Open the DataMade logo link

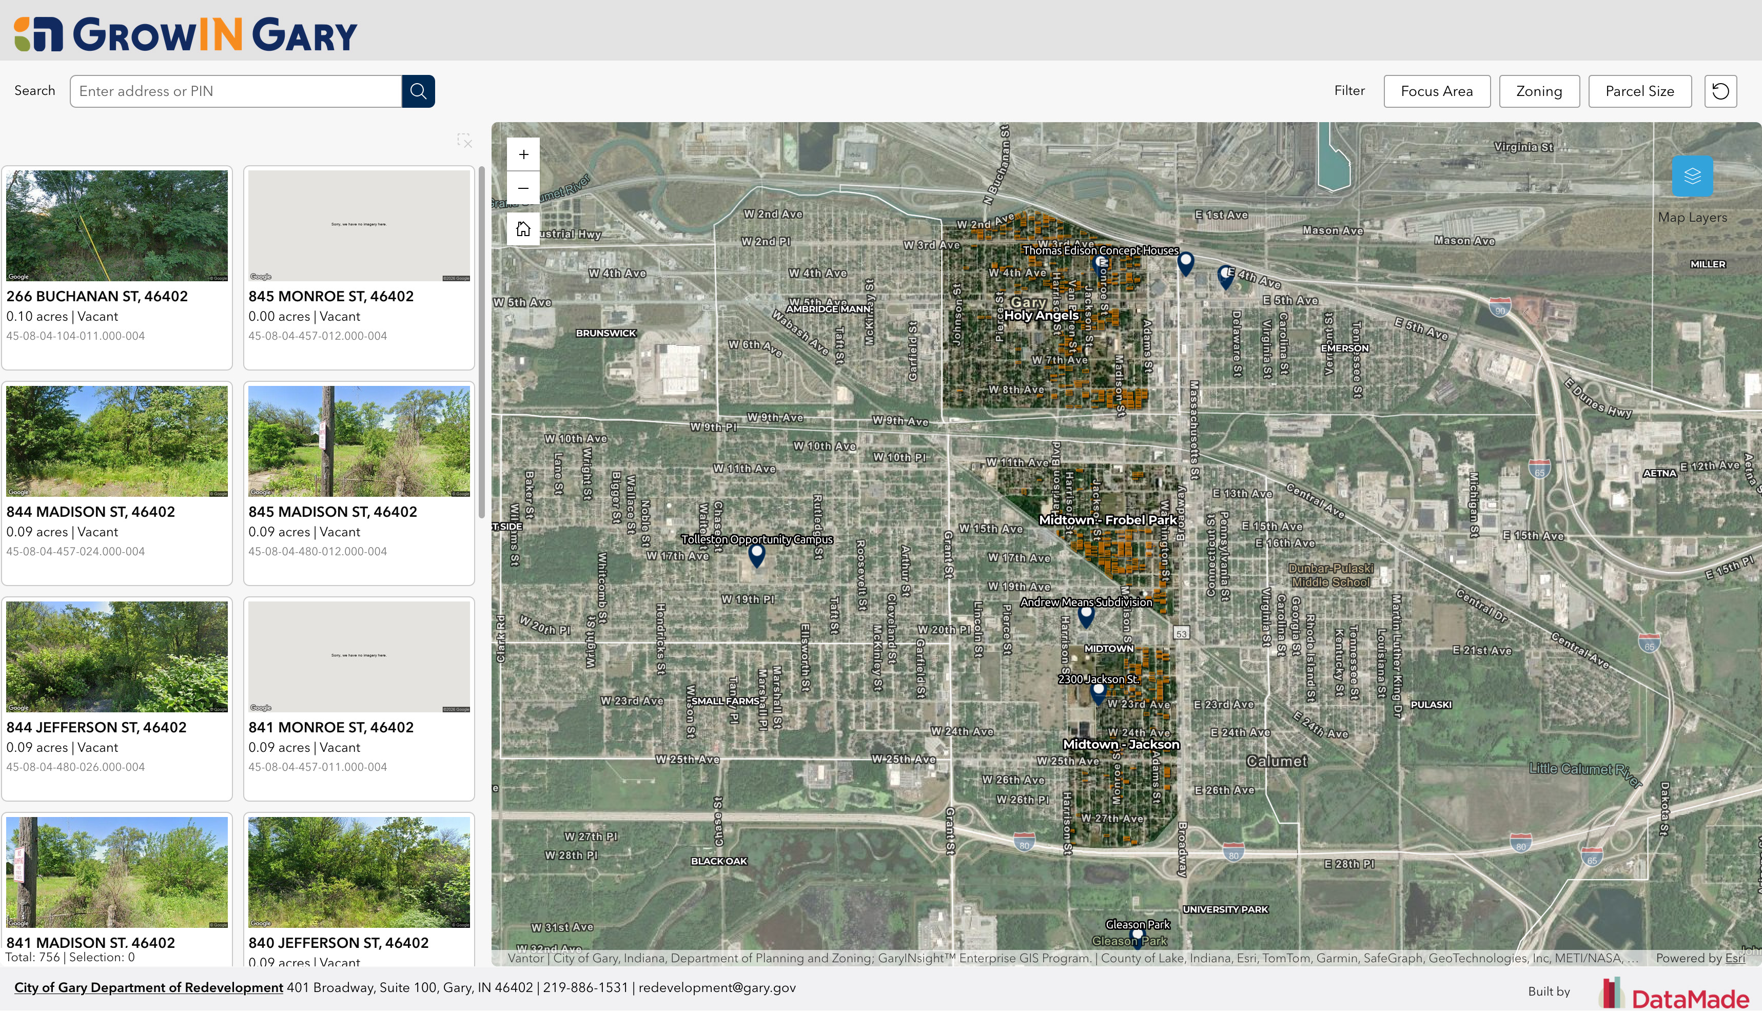coord(1676,994)
